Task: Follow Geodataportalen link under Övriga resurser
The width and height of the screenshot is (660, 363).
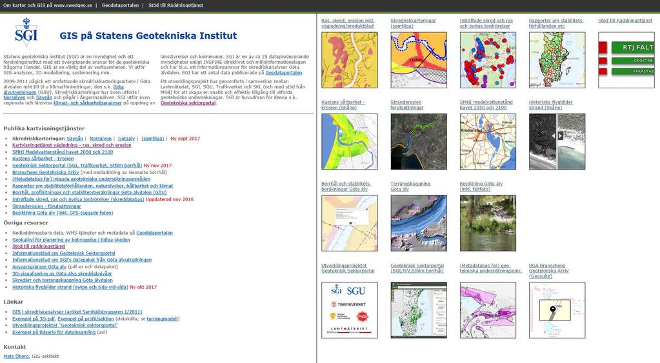Action: pyautogui.click(x=154, y=233)
